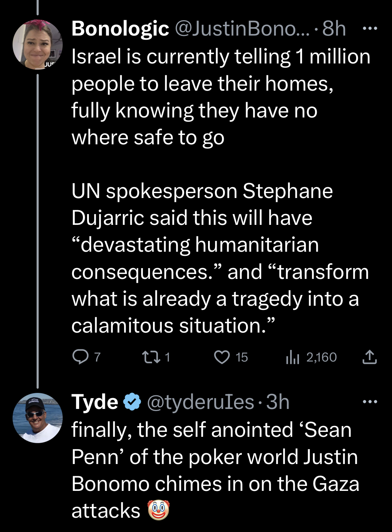
Task: Tap the 8h timestamp on Bonologic's tweet
Action: pos(334,29)
